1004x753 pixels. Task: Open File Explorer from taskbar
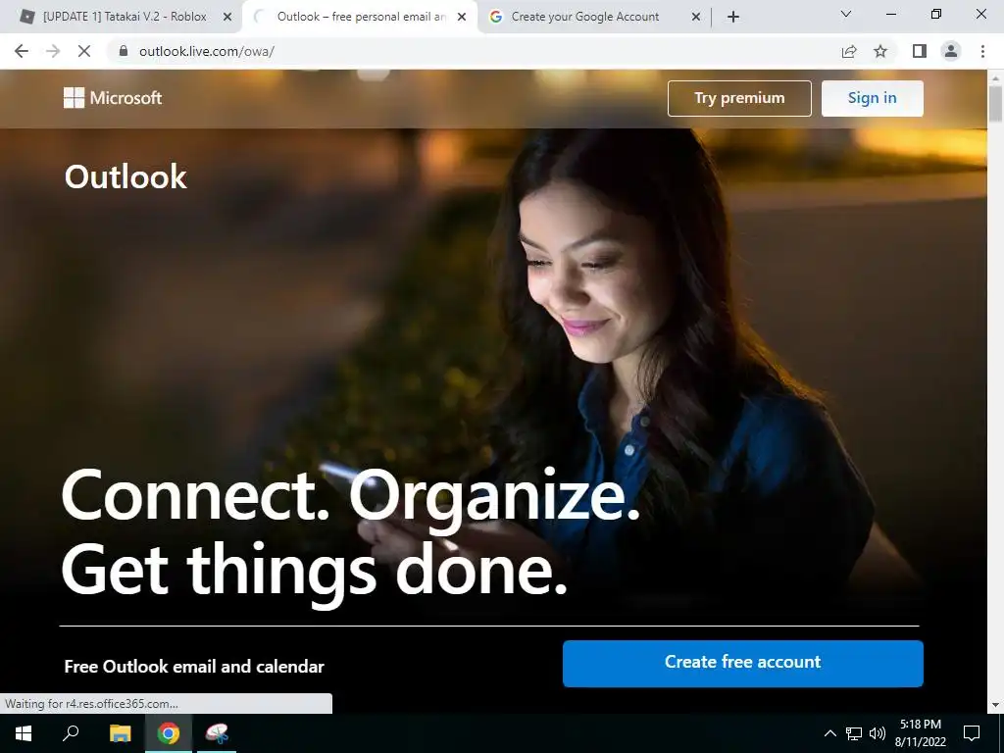[x=120, y=733]
